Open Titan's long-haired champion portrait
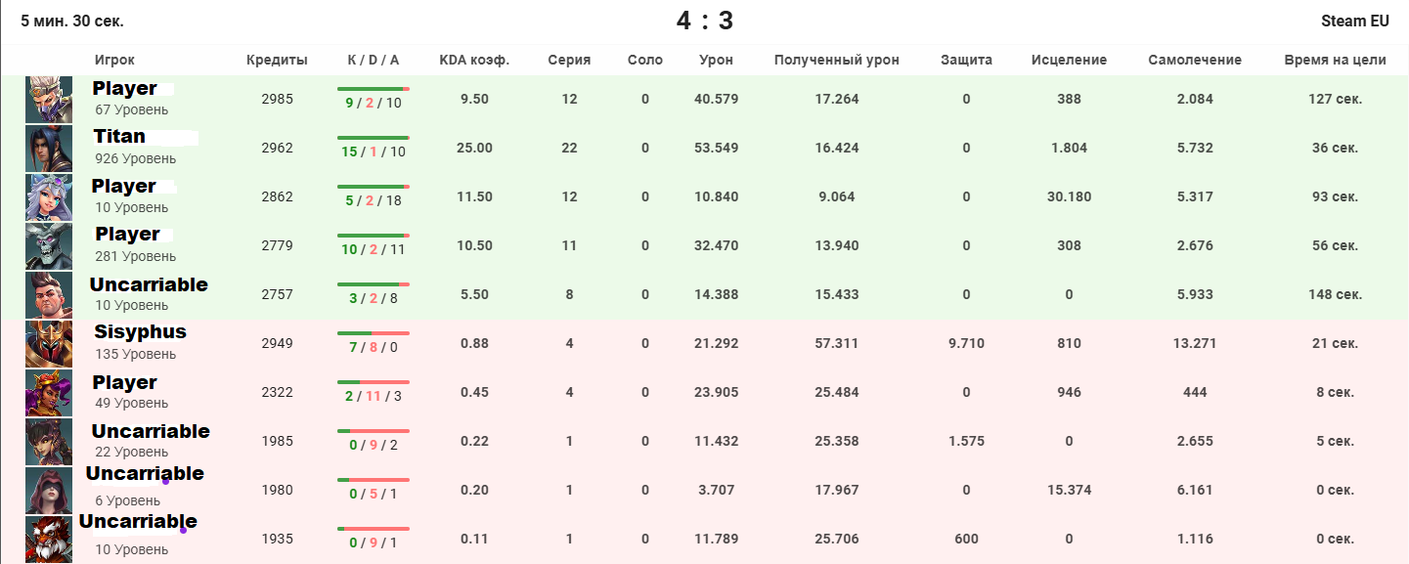The image size is (1409, 564). pyautogui.click(x=49, y=149)
